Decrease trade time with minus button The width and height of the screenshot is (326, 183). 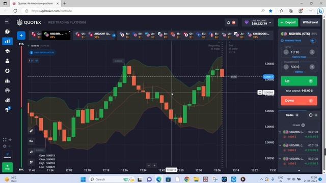286,52
